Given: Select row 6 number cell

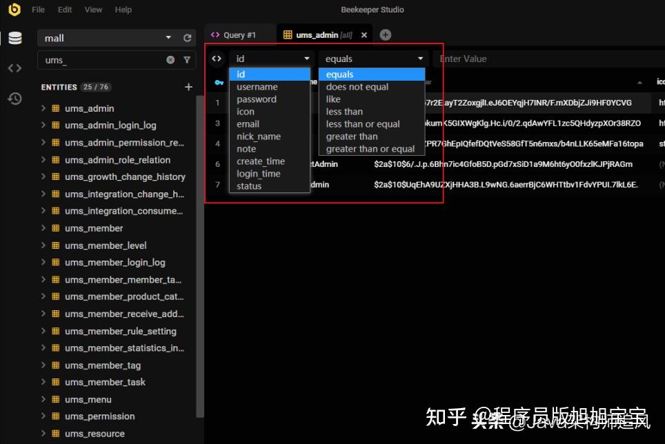Looking at the screenshot, I should click(x=217, y=164).
